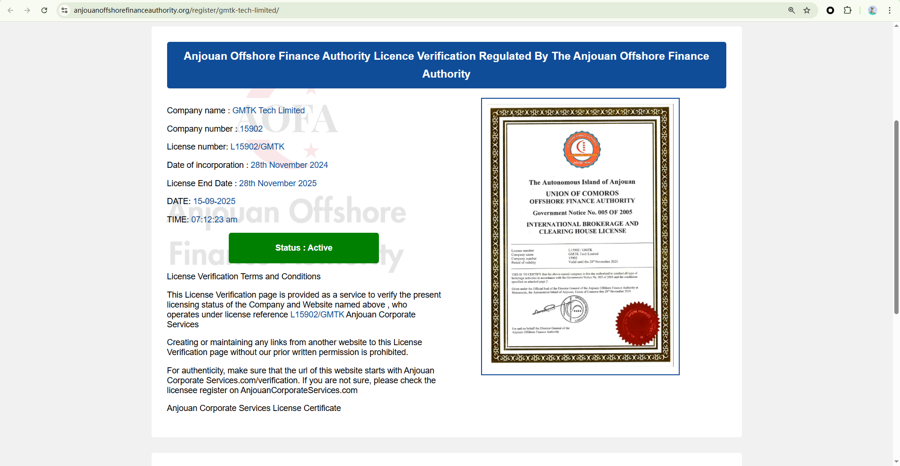Open the licence certificate image
Viewport: 900px width, 466px height.
click(x=580, y=237)
